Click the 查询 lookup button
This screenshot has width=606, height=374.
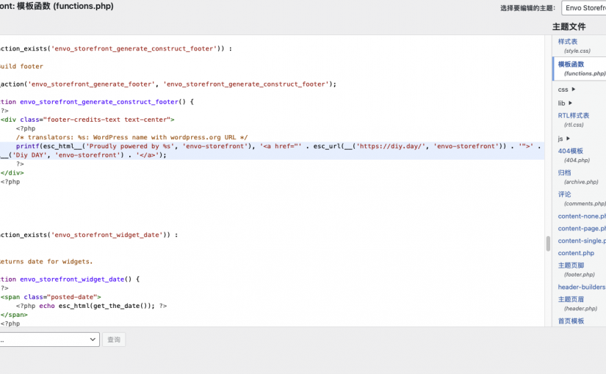(x=114, y=340)
